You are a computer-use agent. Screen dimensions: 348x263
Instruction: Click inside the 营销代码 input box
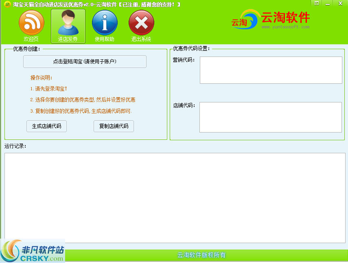point(271,70)
